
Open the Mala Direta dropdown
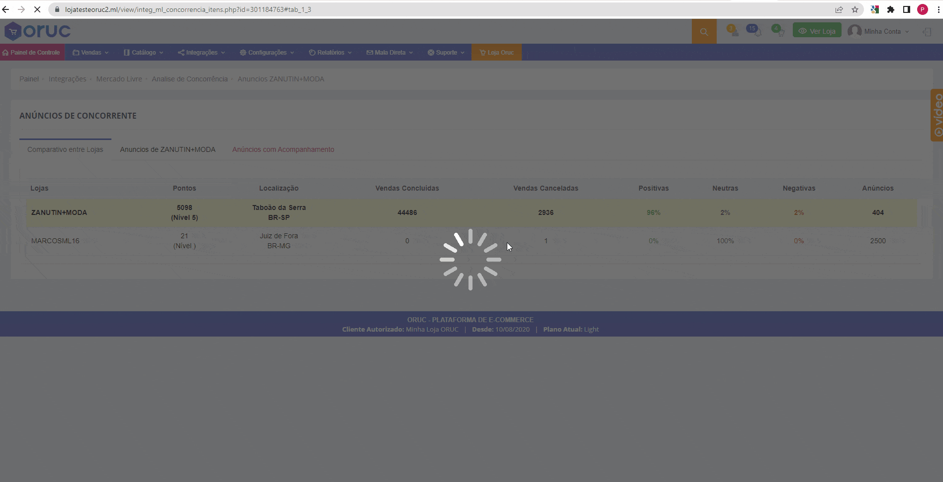coord(389,52)
